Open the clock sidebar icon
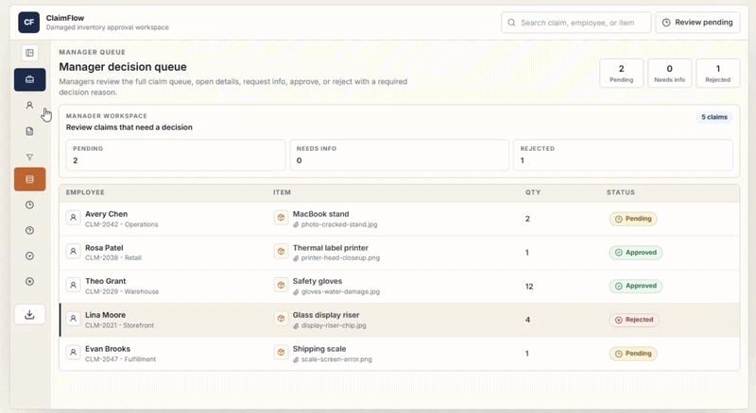The height and width of the screenshot is (413, 756). click(x=30, y=205)
